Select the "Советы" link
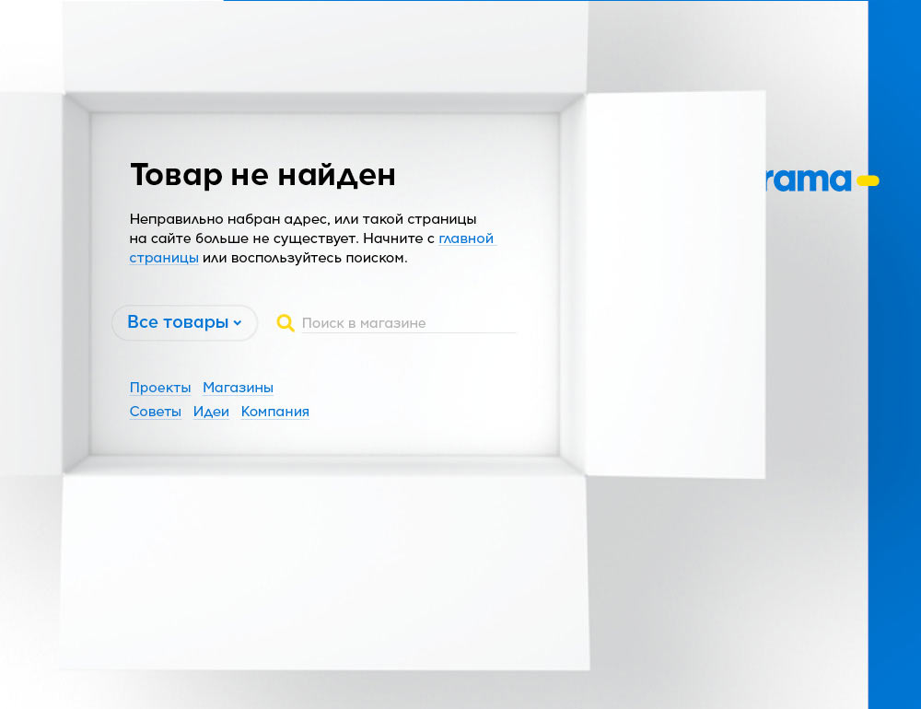 (x=156, y=412)
